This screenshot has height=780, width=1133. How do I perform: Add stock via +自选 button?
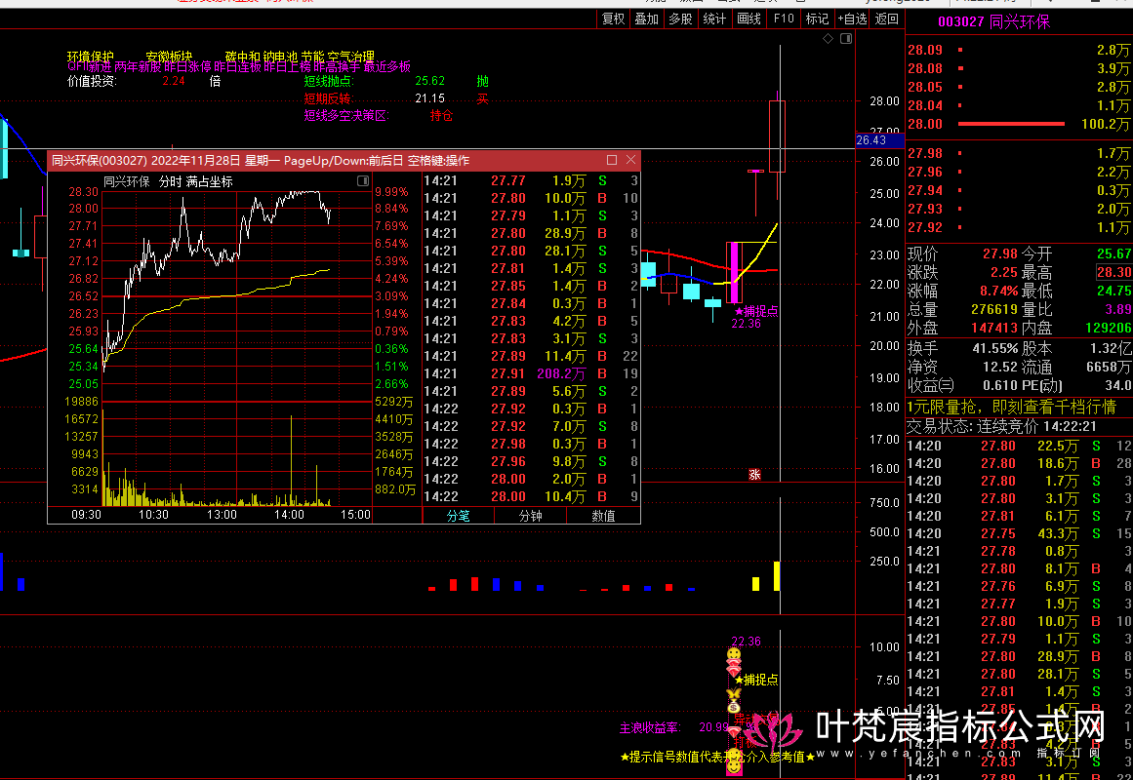851,19
